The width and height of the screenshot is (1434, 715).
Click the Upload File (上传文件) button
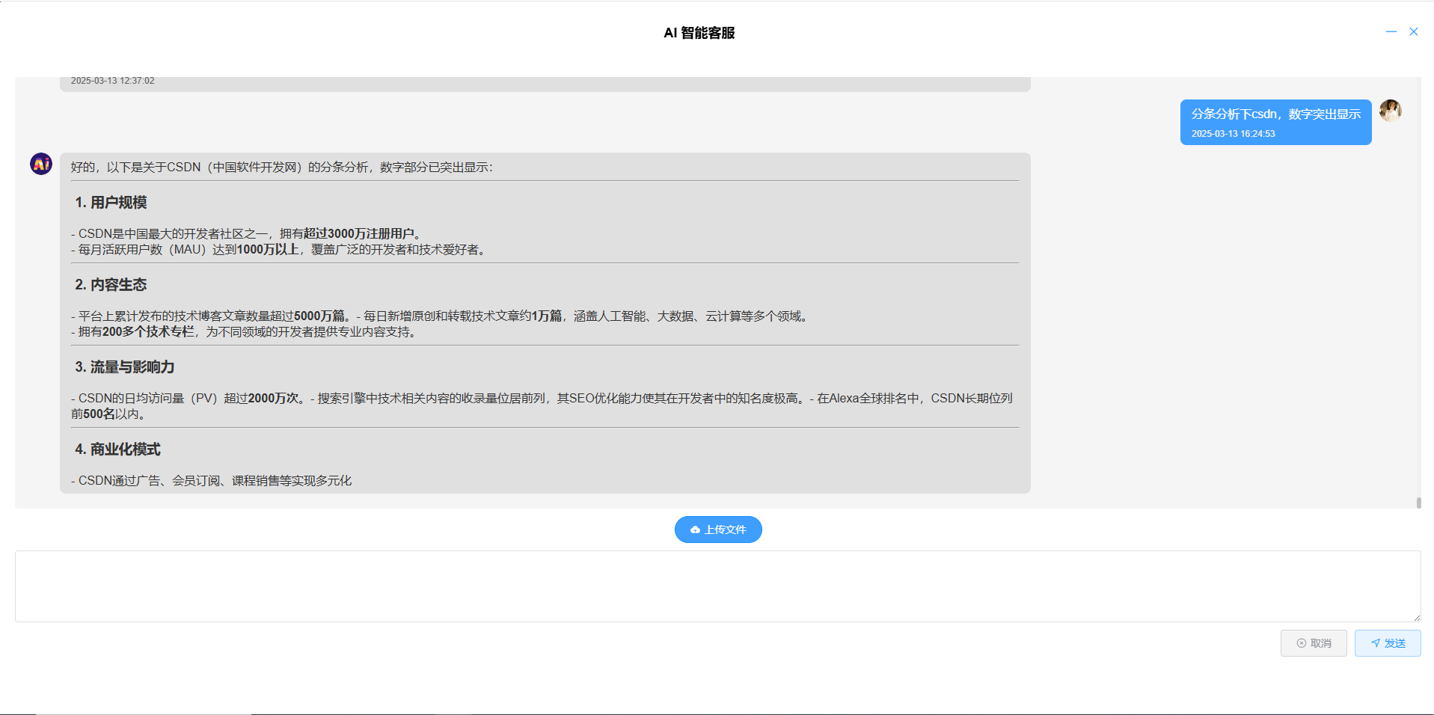(718, 530)
